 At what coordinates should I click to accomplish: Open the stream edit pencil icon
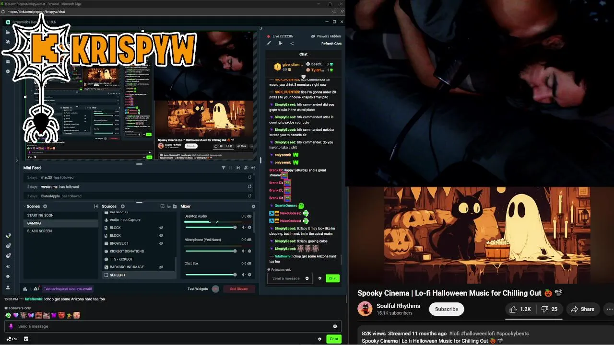269,43
